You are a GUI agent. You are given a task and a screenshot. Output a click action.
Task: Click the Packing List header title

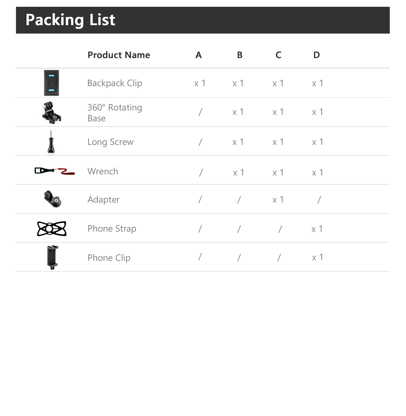click(x=70, y=20)
